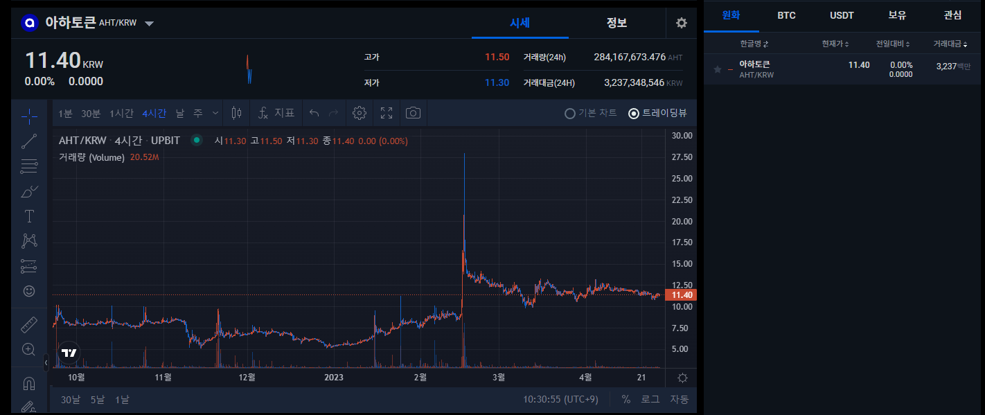The height and width of the screenshot is (415, 985).
Task: Set date range to 30날
Action: click(71, 399)
